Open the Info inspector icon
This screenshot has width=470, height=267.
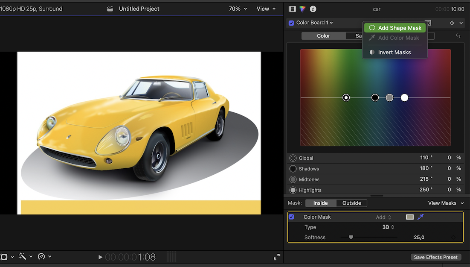[313, 9]
